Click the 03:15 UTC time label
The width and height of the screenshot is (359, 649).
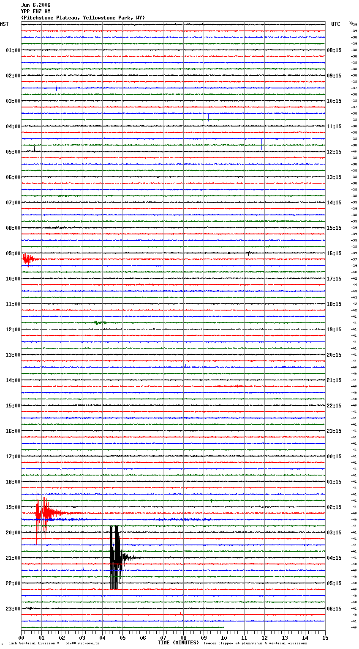point(334,533)
